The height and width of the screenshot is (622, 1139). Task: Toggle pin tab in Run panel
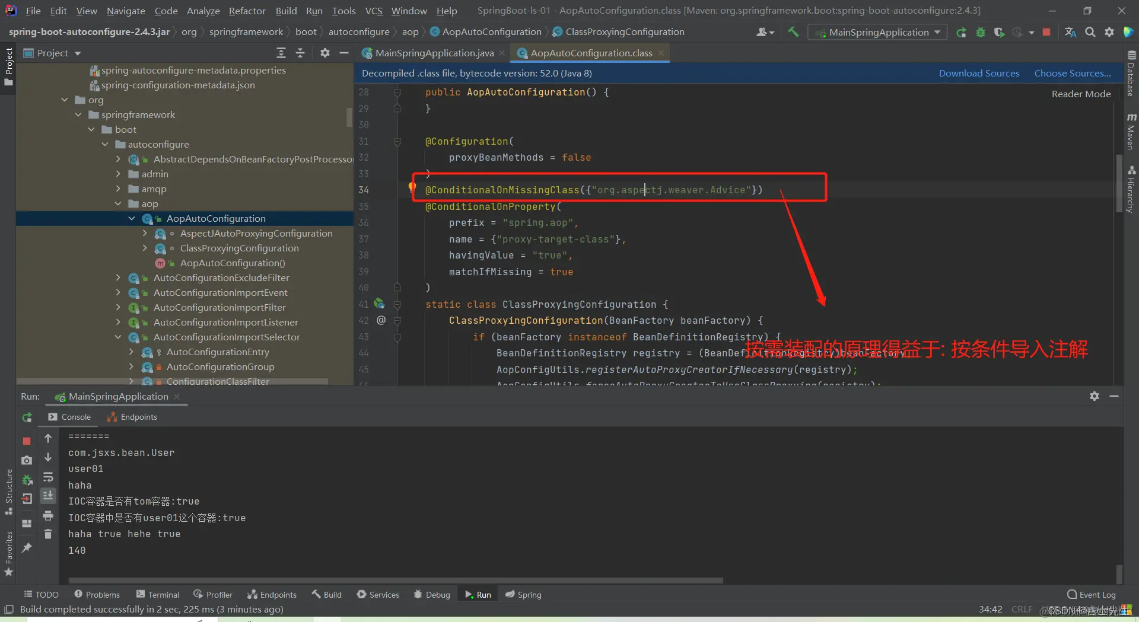click(27, 548)
